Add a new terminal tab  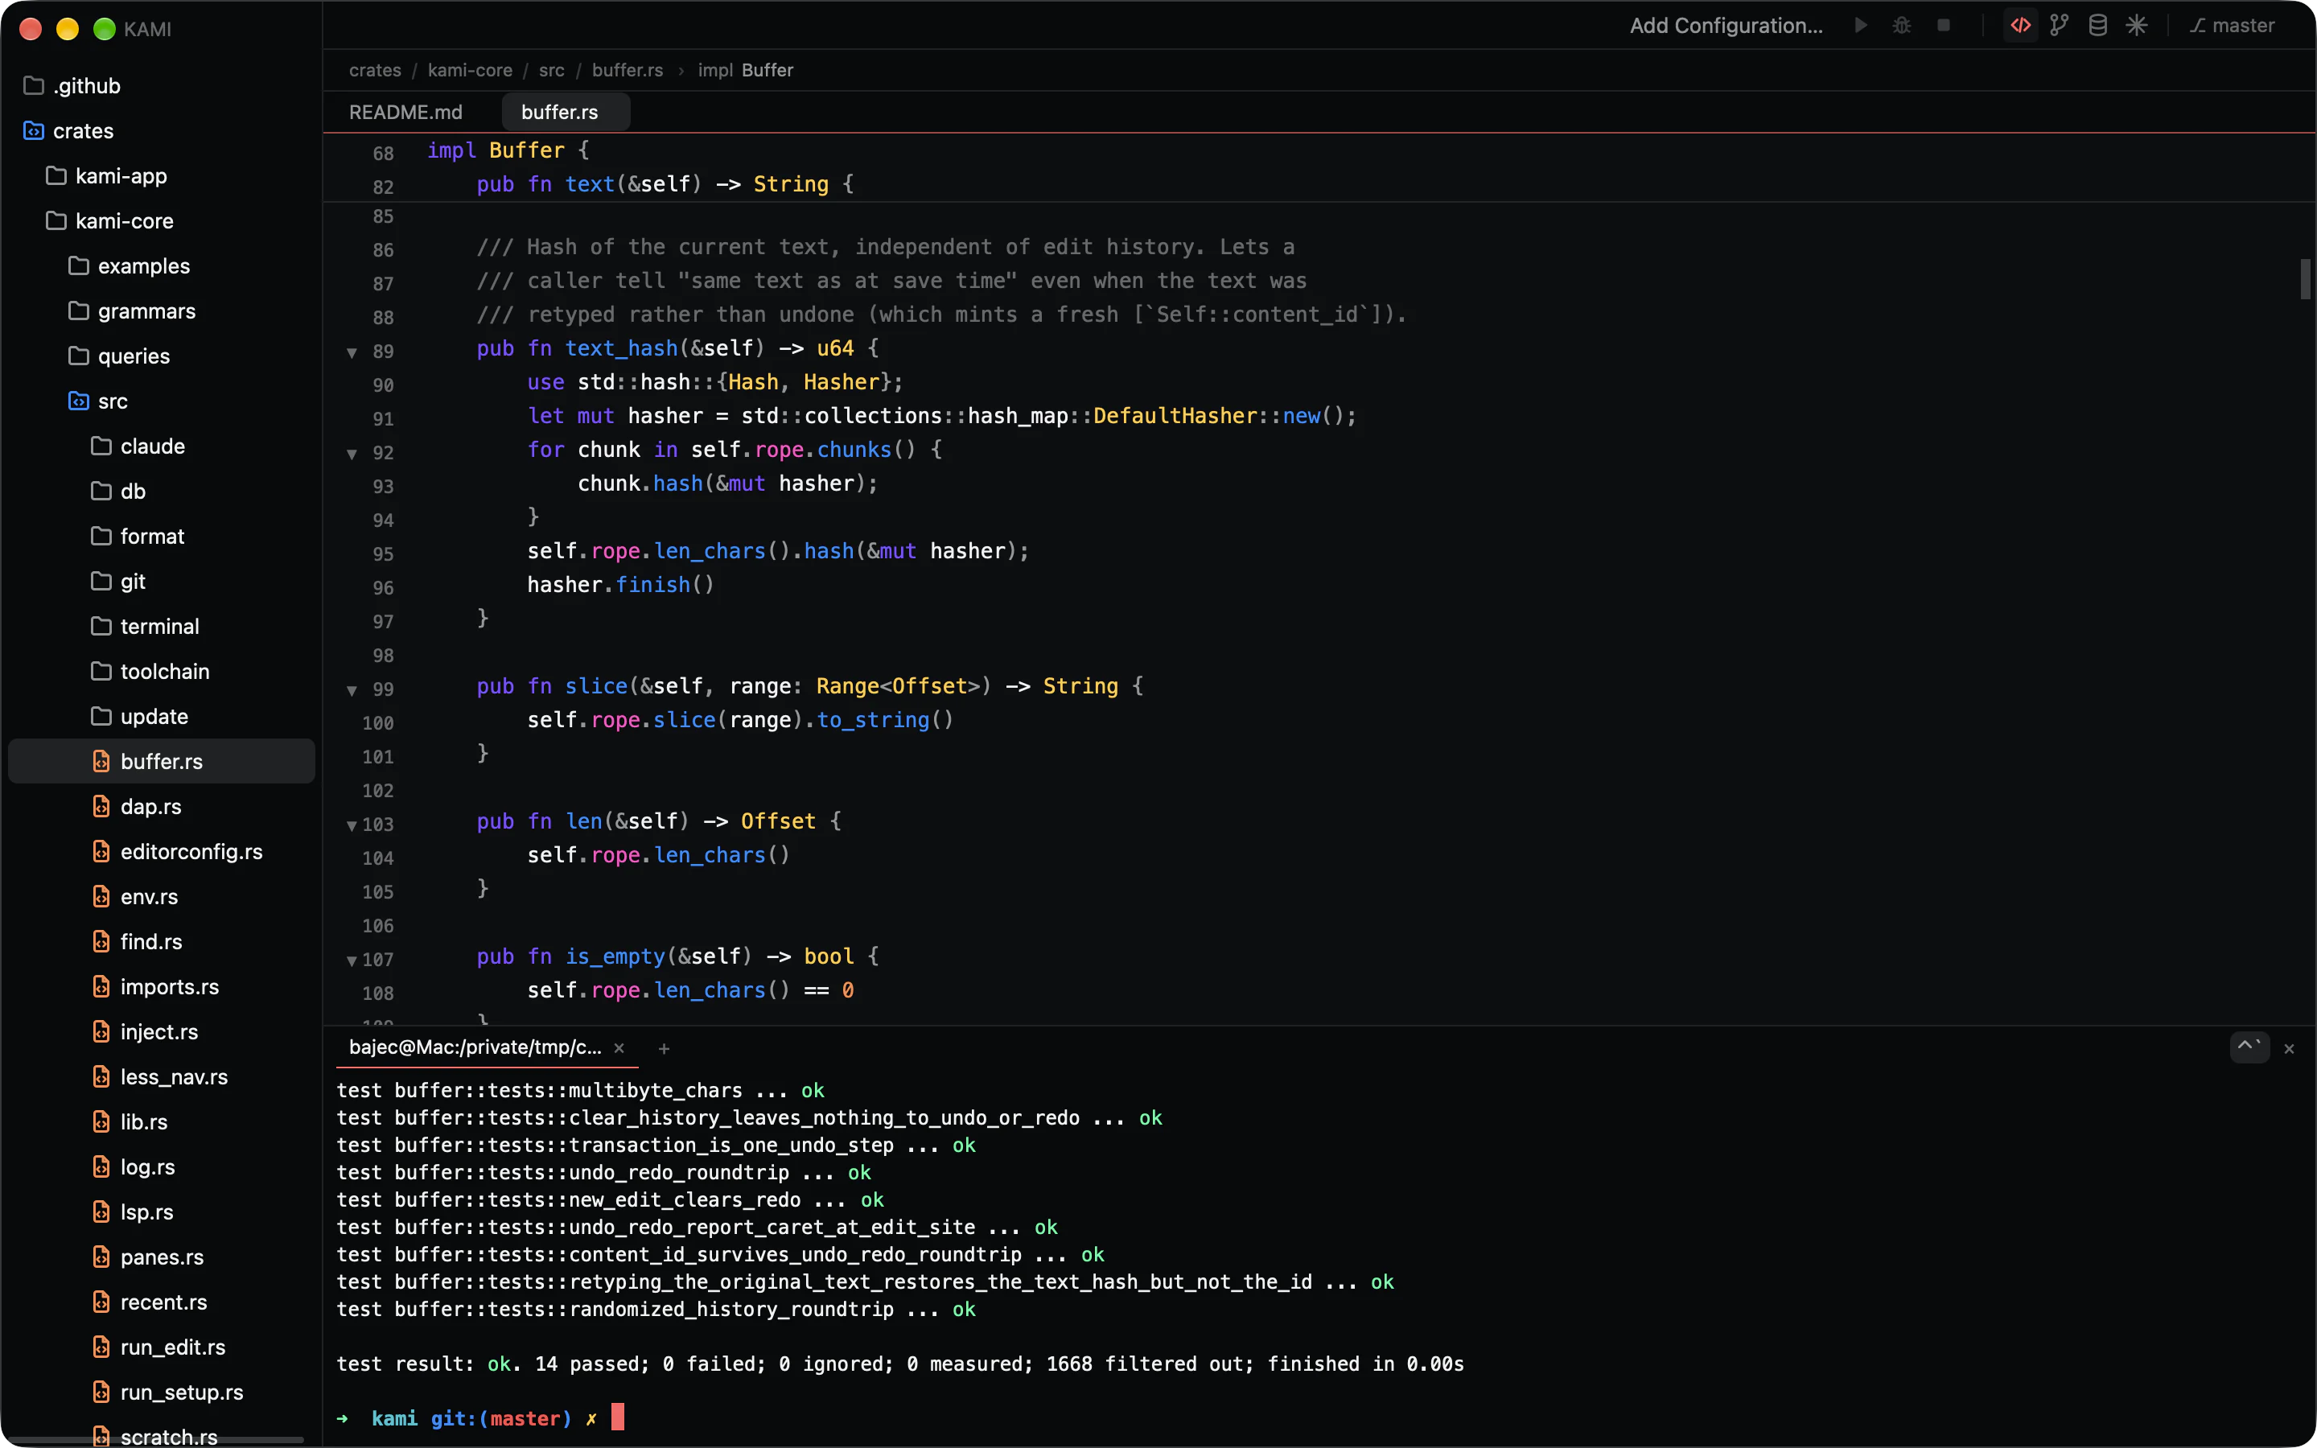click(664, 1049)
